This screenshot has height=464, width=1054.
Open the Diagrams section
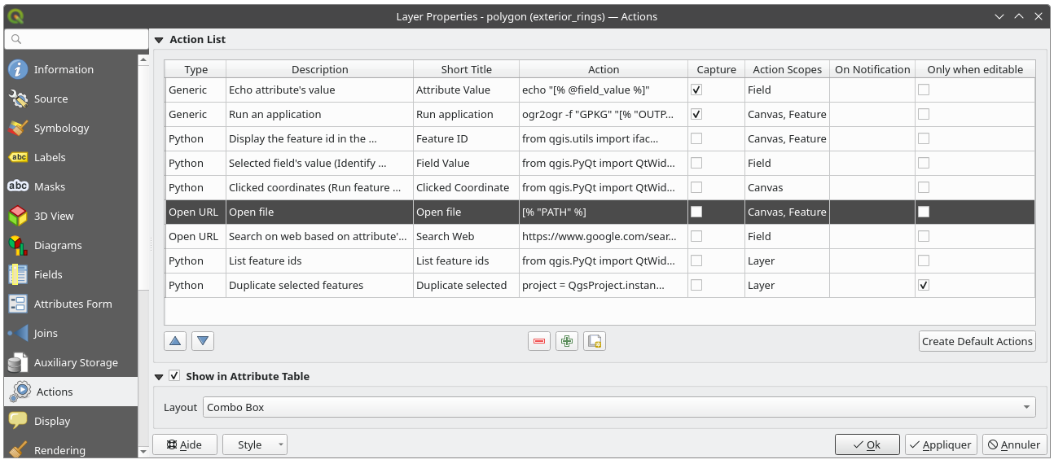[x=58, y=245]
